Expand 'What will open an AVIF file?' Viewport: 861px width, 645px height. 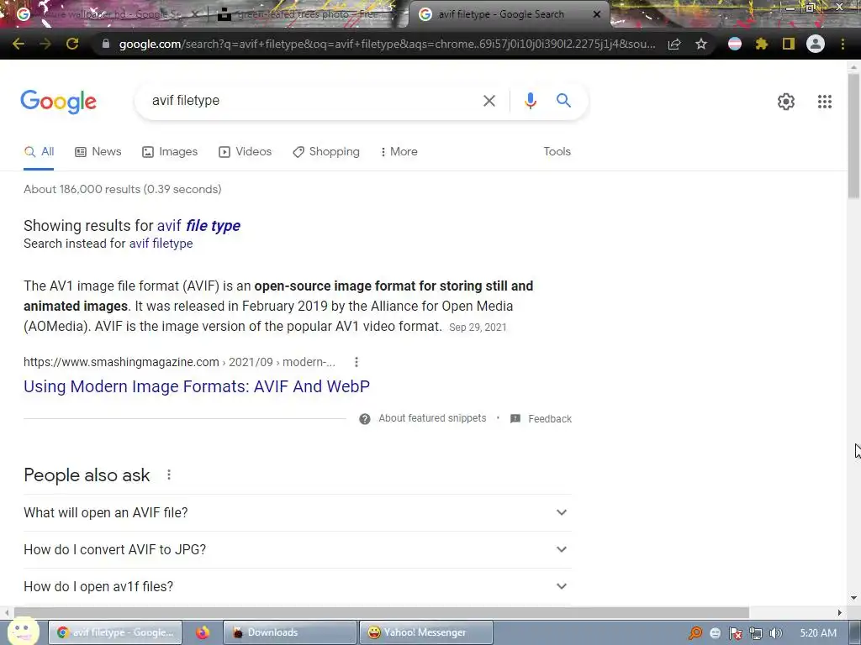tap(298, 513)
